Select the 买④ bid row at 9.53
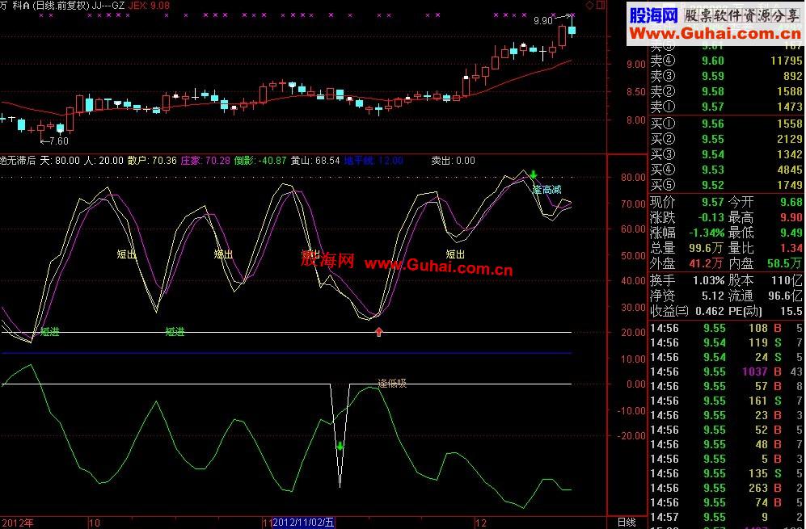 726,170
